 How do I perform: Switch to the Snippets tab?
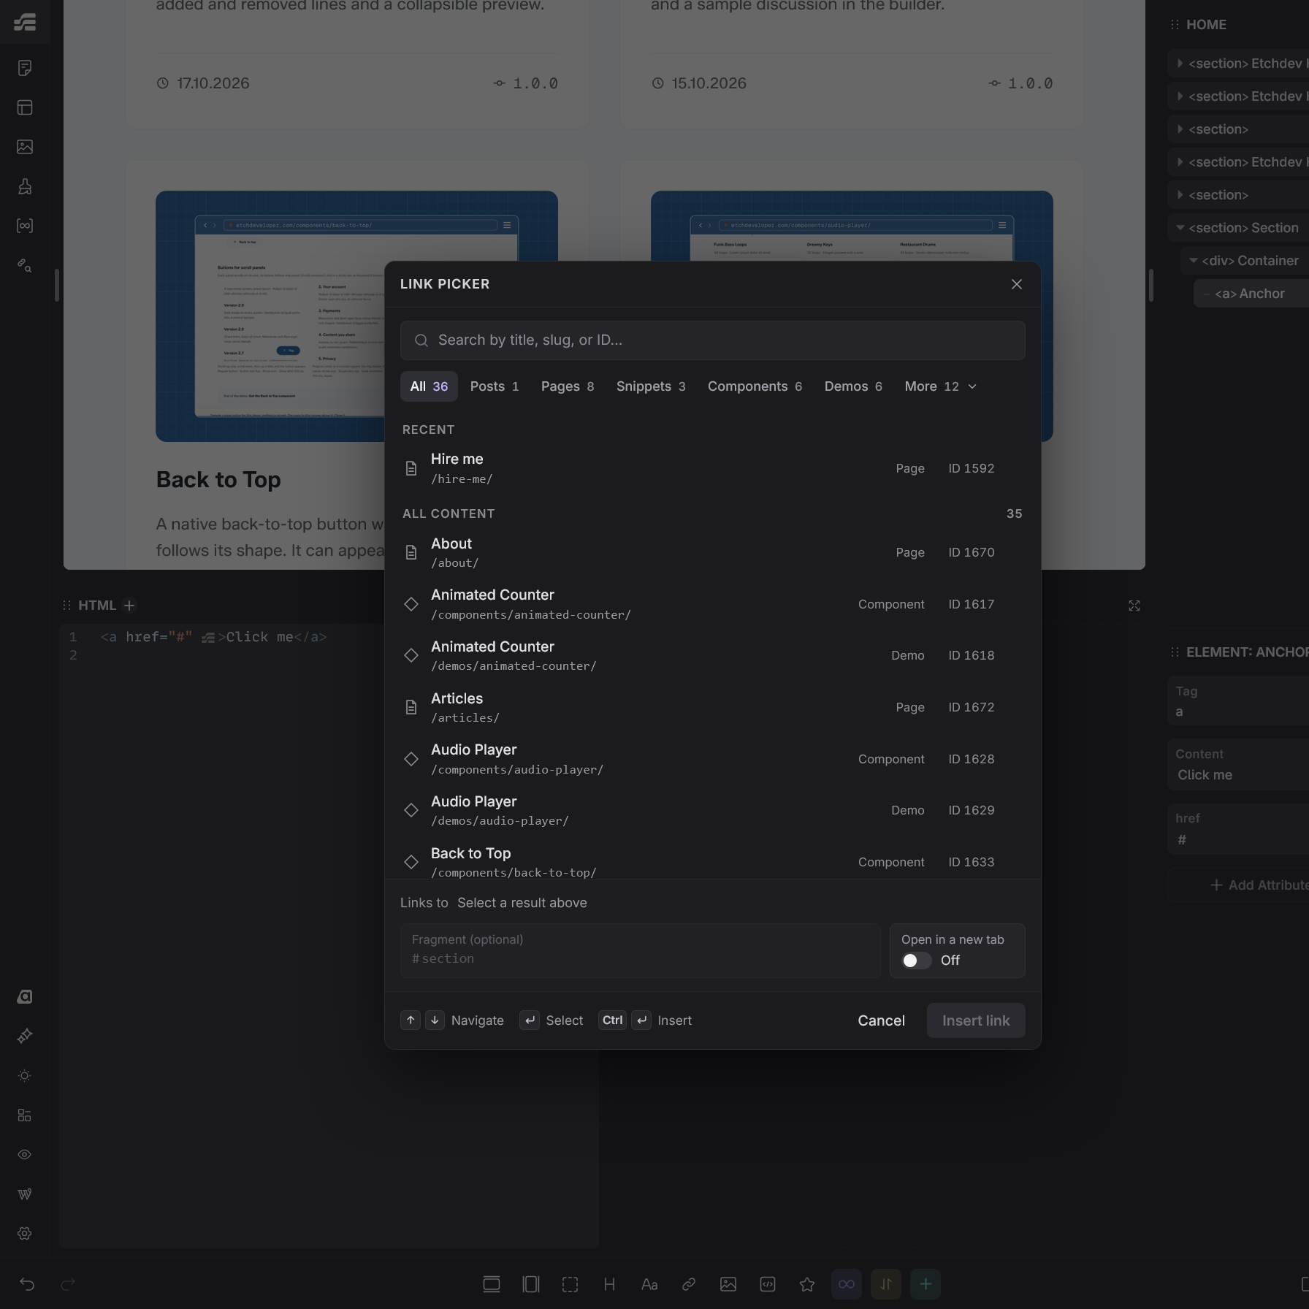pos(651,386)
